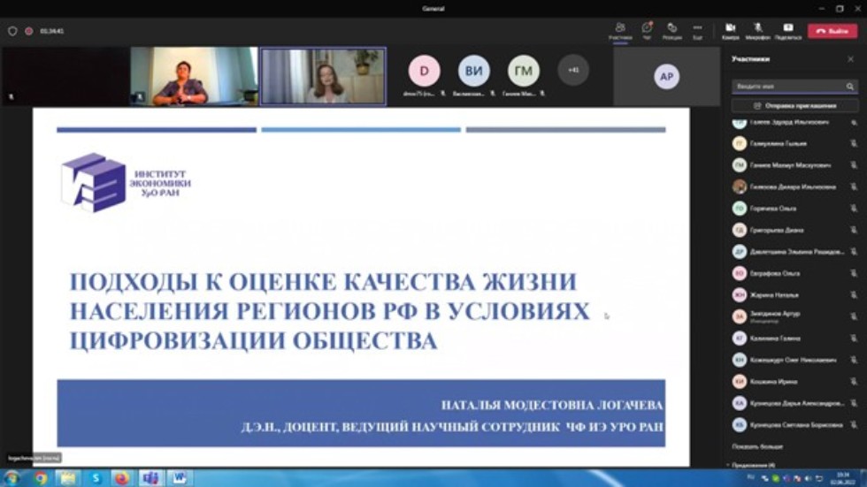Open the meeting Chat icon
Image resolution: width=867 pixels, height=487 pixels.
pos(646,30)
